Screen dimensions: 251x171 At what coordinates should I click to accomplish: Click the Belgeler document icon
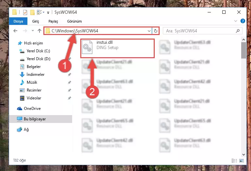[22, 67]
